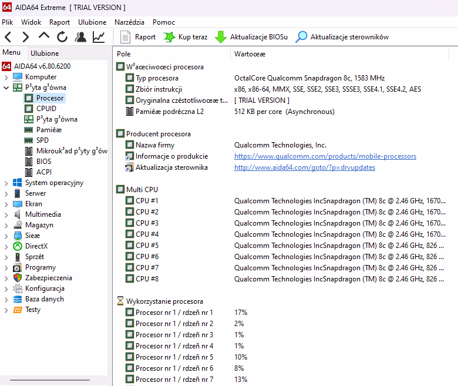Click the Refresh toolbar icon
The width and height of the screenshot is (458, 386).
pos(62,37)
